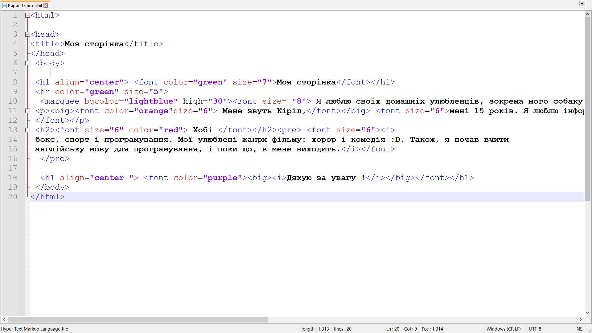
Task: Click the horizontal scrollbar right arrow
Action: [581, 320]
